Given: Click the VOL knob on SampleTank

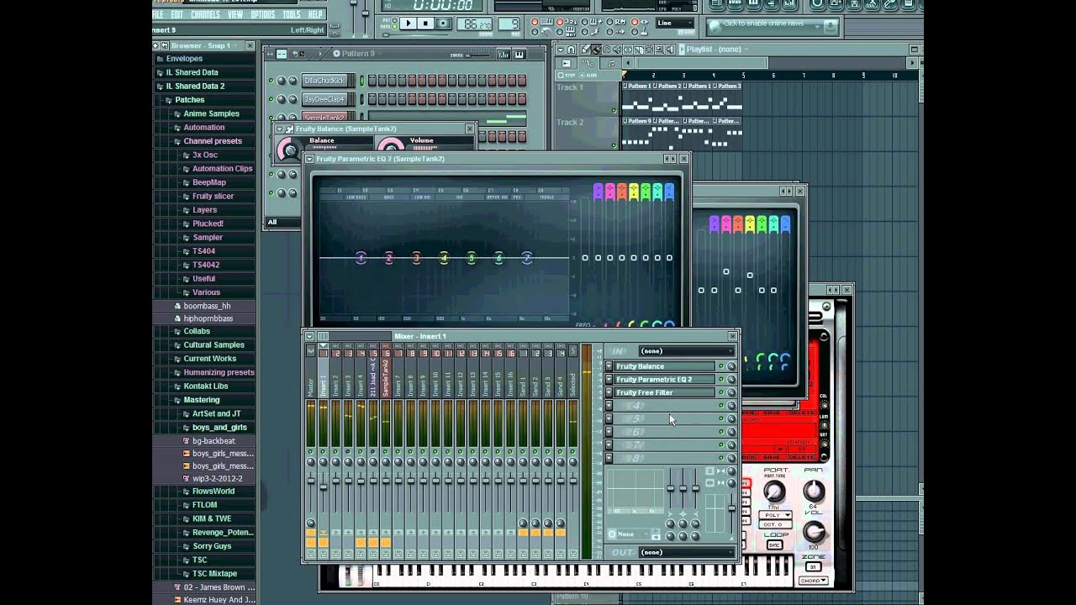Looking at the screenshot, I should click(814, 531).
